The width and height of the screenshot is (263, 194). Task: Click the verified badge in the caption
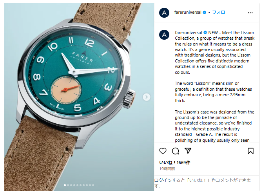(205, 33)
